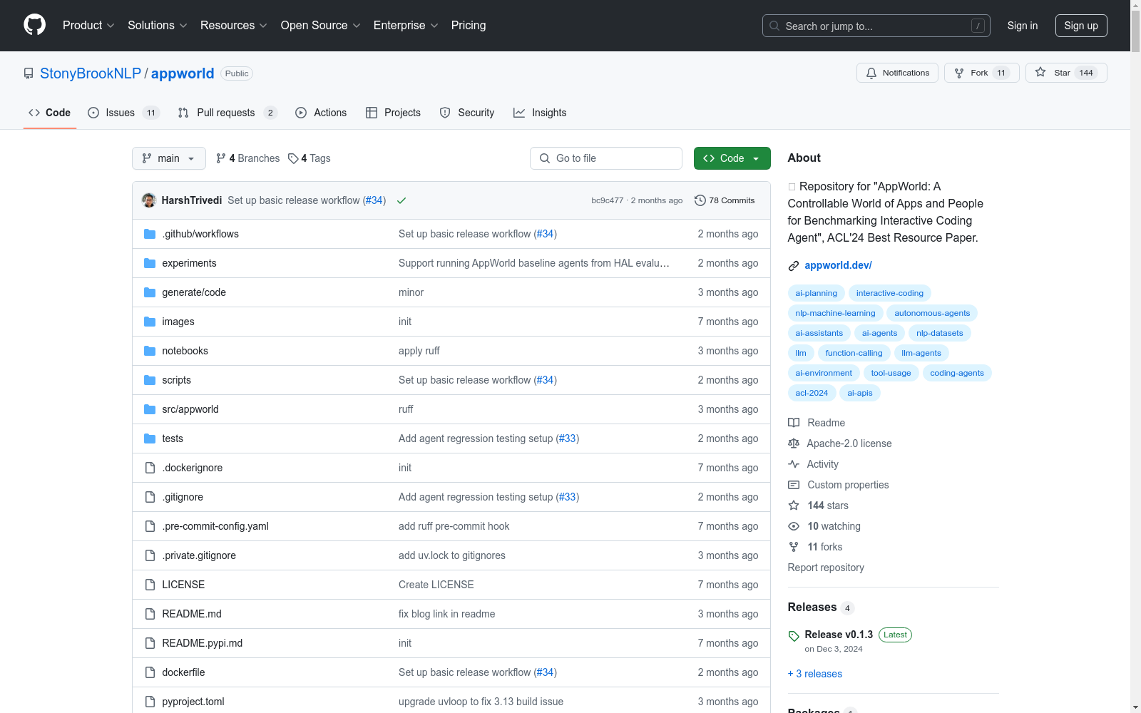Screen dimensions: 1141x713
Task: Click the coding-agents topic tag
Action: (x=957, y=373)
